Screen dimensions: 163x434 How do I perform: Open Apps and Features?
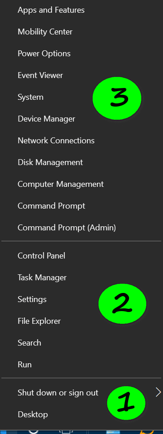(51, 10)
